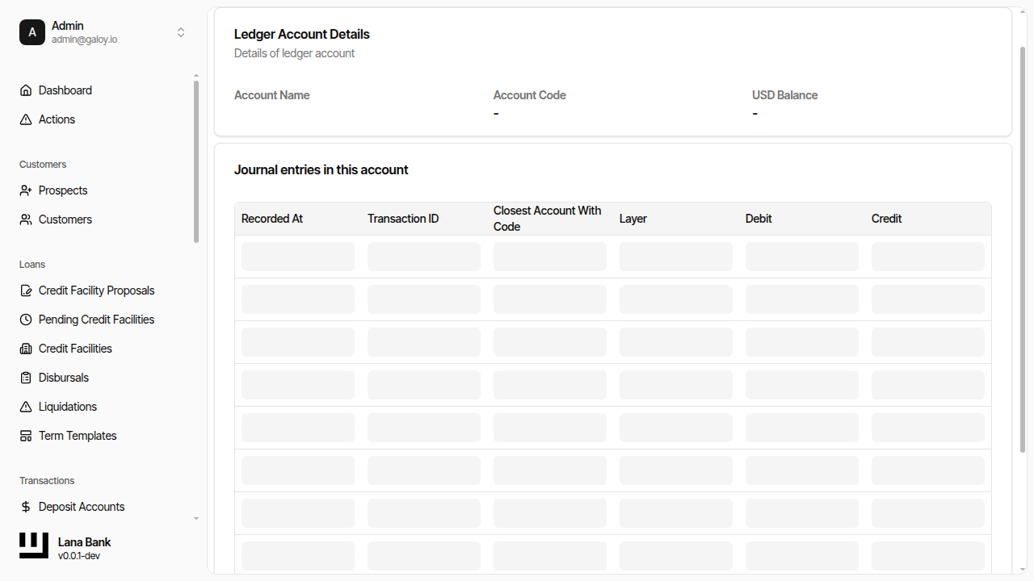Click the Actions warning triangle icon
This screenshot has width=1034, height=581.
point(25,119)
